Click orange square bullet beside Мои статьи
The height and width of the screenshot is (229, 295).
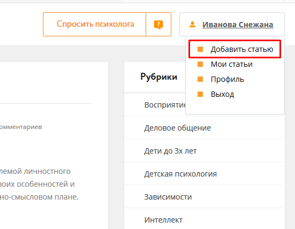point(200,64)
